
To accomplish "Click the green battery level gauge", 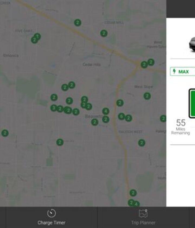I will pyautogui.click(x=192, y=103).
